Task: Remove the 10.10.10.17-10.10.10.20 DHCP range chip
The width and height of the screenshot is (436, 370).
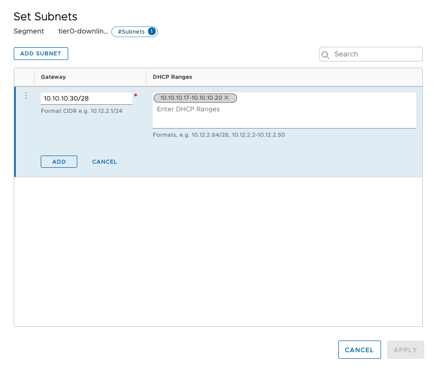Action: (x=226, y=98)
